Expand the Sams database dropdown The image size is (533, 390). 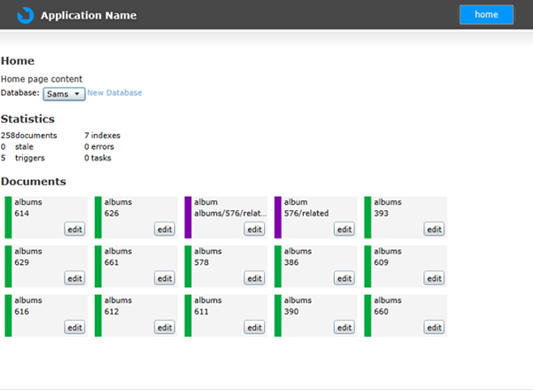click(x=64, y=94)
